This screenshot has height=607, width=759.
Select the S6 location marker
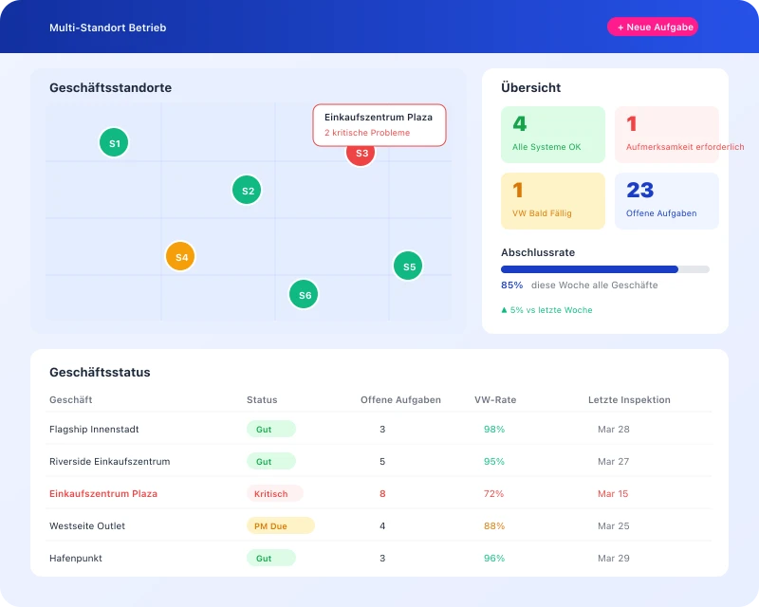tap(304, 295)
